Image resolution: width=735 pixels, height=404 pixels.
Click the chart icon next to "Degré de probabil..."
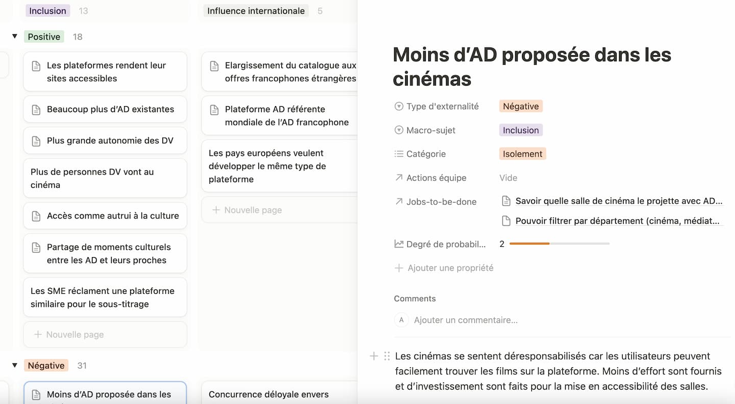[399, 244]
